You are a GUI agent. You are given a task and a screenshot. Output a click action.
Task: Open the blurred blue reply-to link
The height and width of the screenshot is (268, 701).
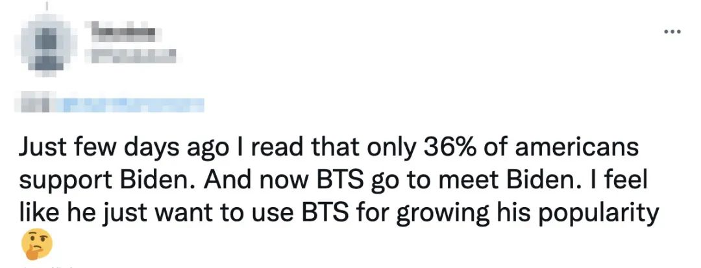pos(133,104)
